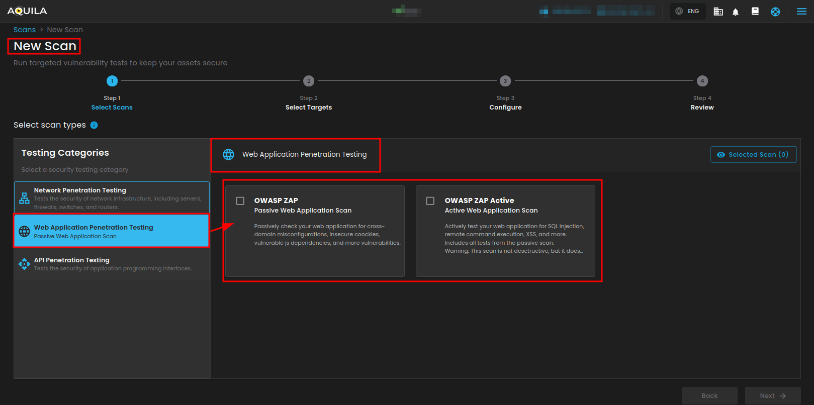Image resolution: width=814 pixels, height=405 pixels.
Task: Go to Step 2 Select Targets
Action: pos(309,81)
